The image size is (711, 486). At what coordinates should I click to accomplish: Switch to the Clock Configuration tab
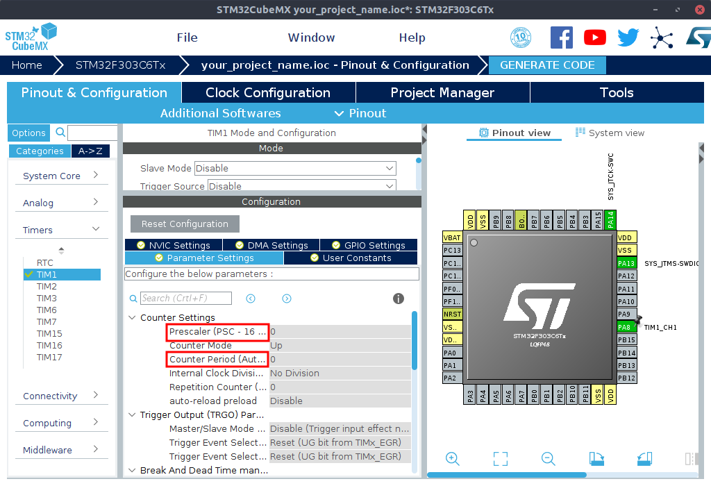point(268,92)
